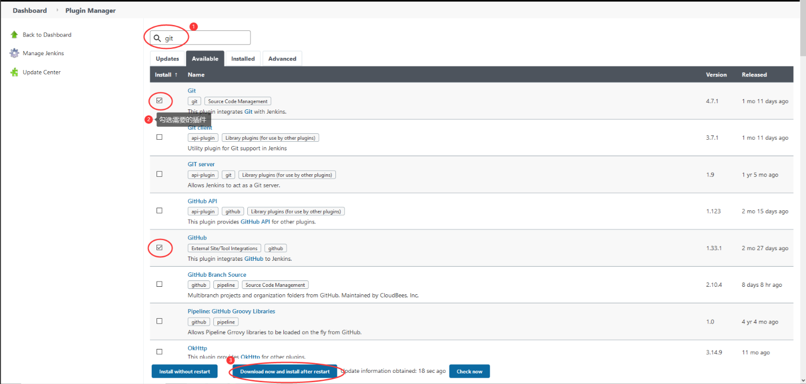Open the GitHub API plugin name link

(x=202, y=201)
